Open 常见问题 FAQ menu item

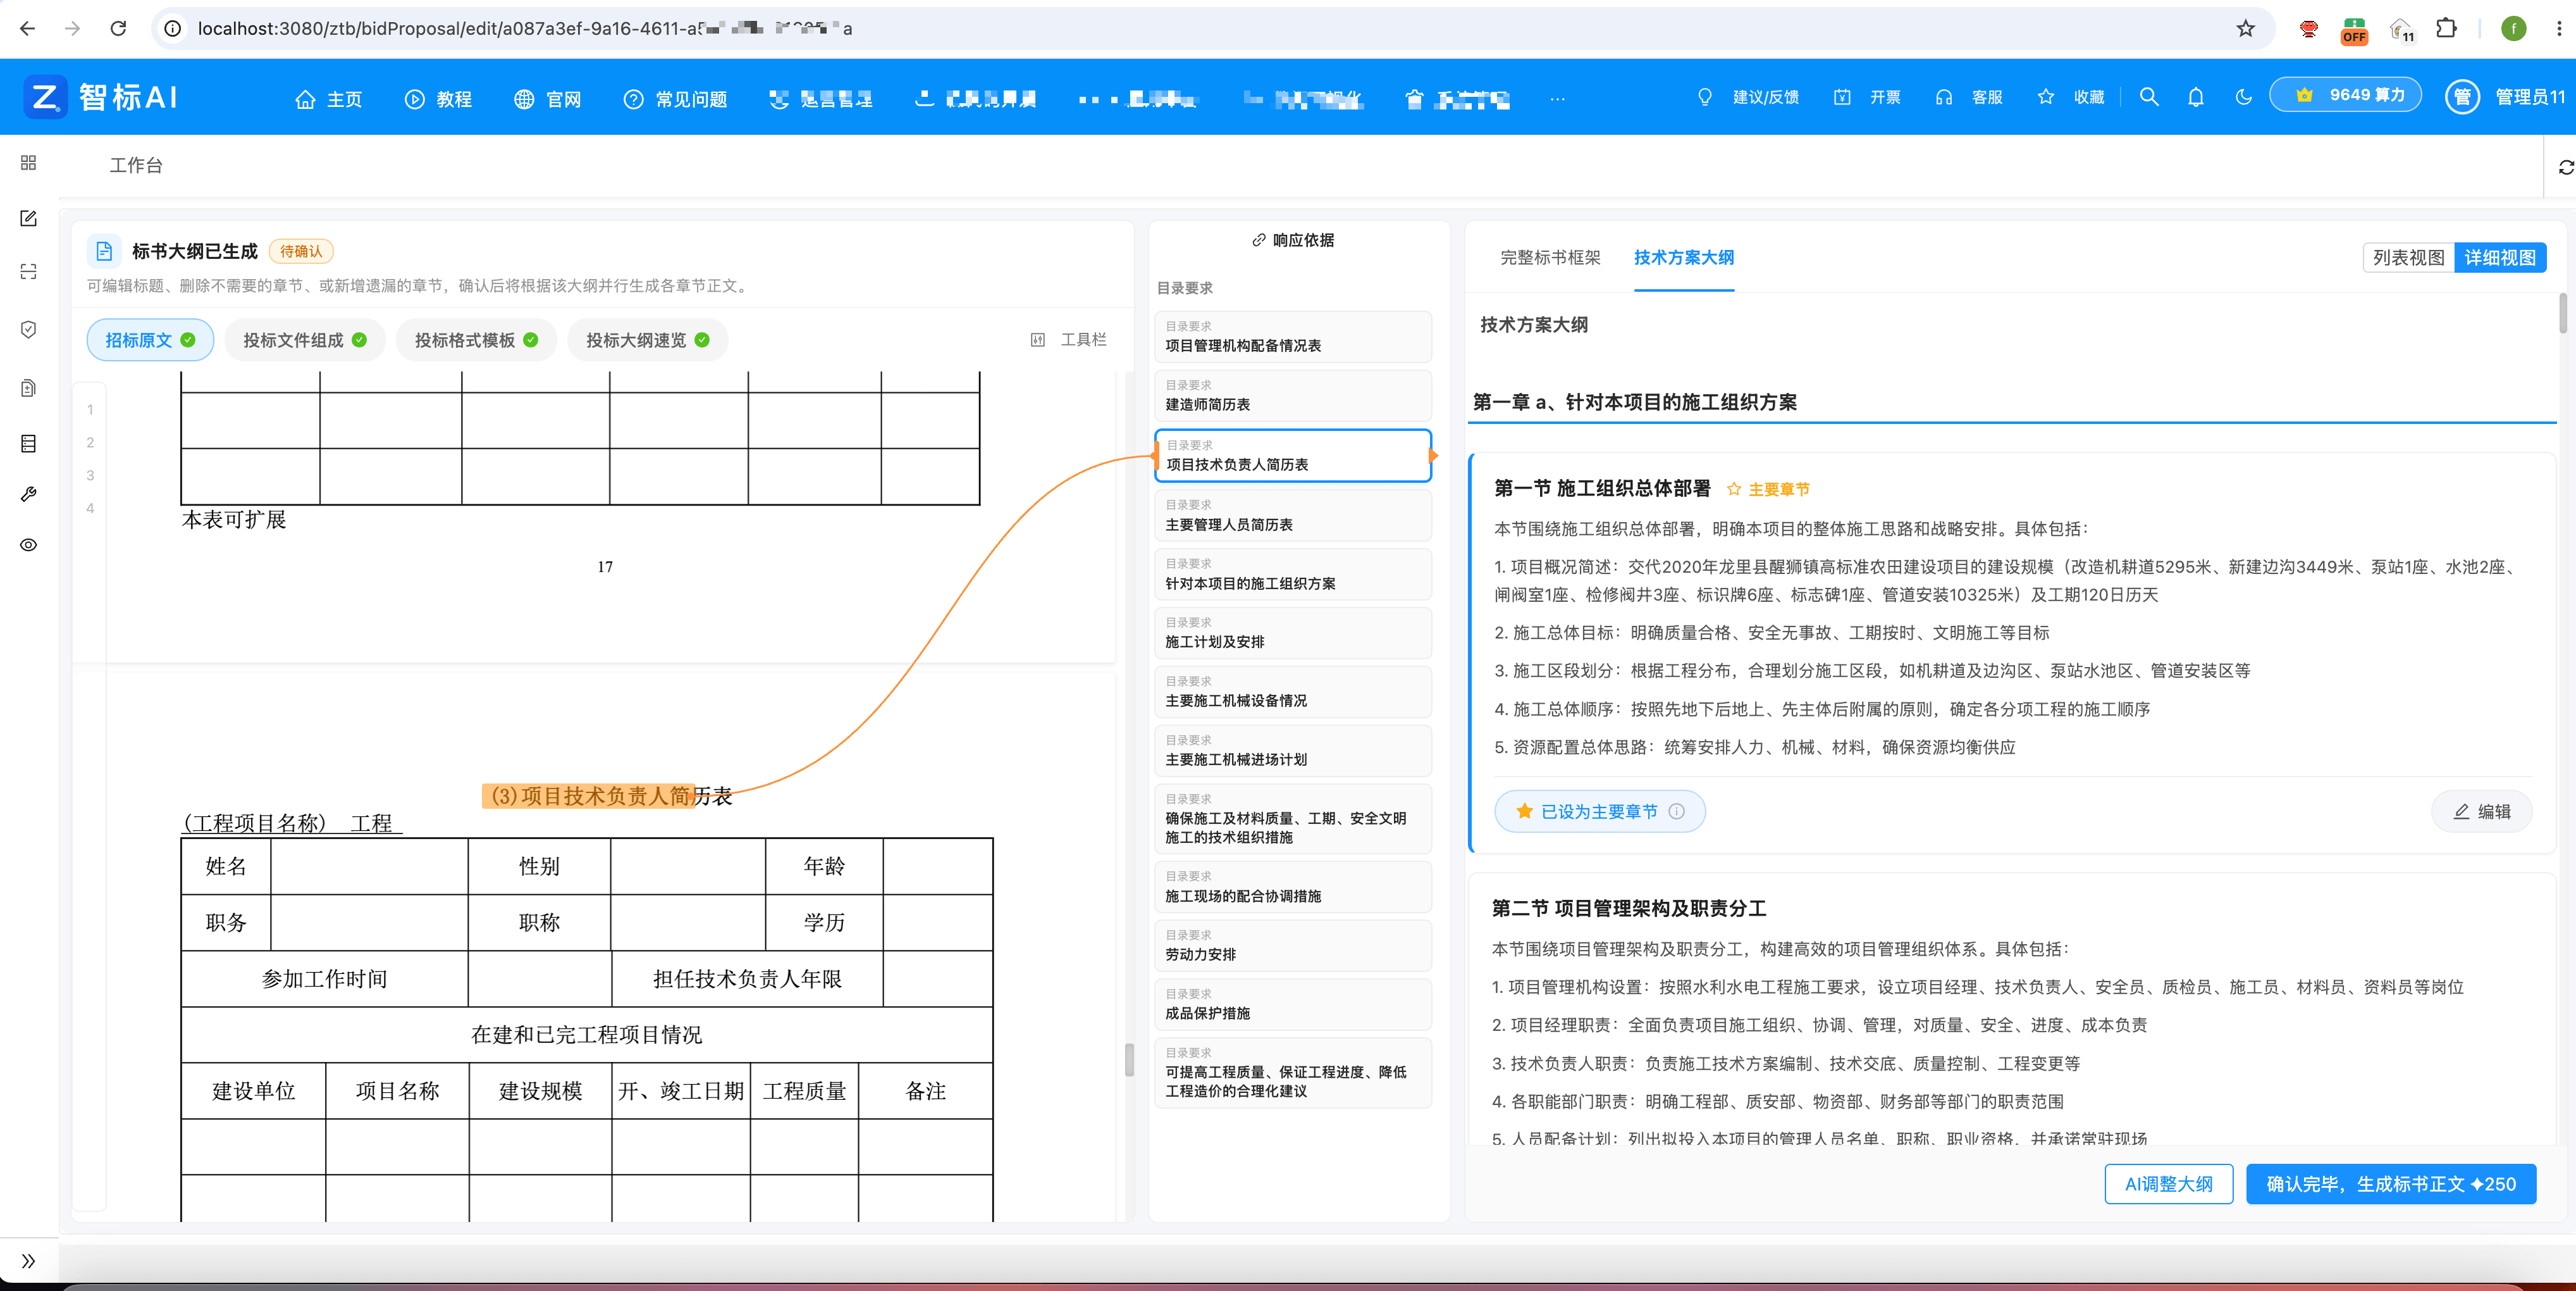tap(675, 99)
